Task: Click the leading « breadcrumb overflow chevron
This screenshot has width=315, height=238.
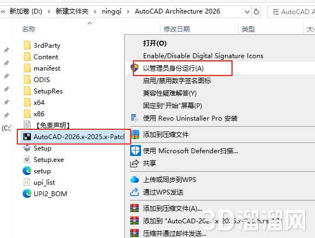Action: 3,11
